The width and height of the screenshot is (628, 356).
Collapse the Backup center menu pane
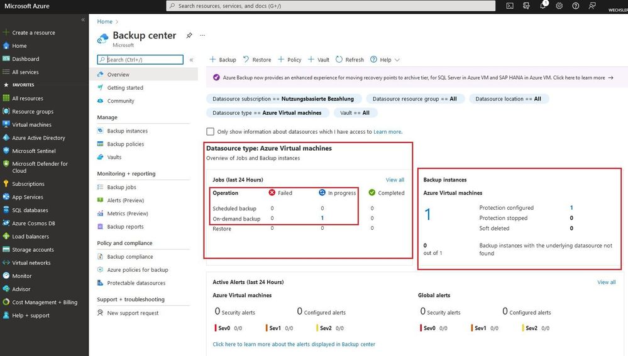click(192, 60)
